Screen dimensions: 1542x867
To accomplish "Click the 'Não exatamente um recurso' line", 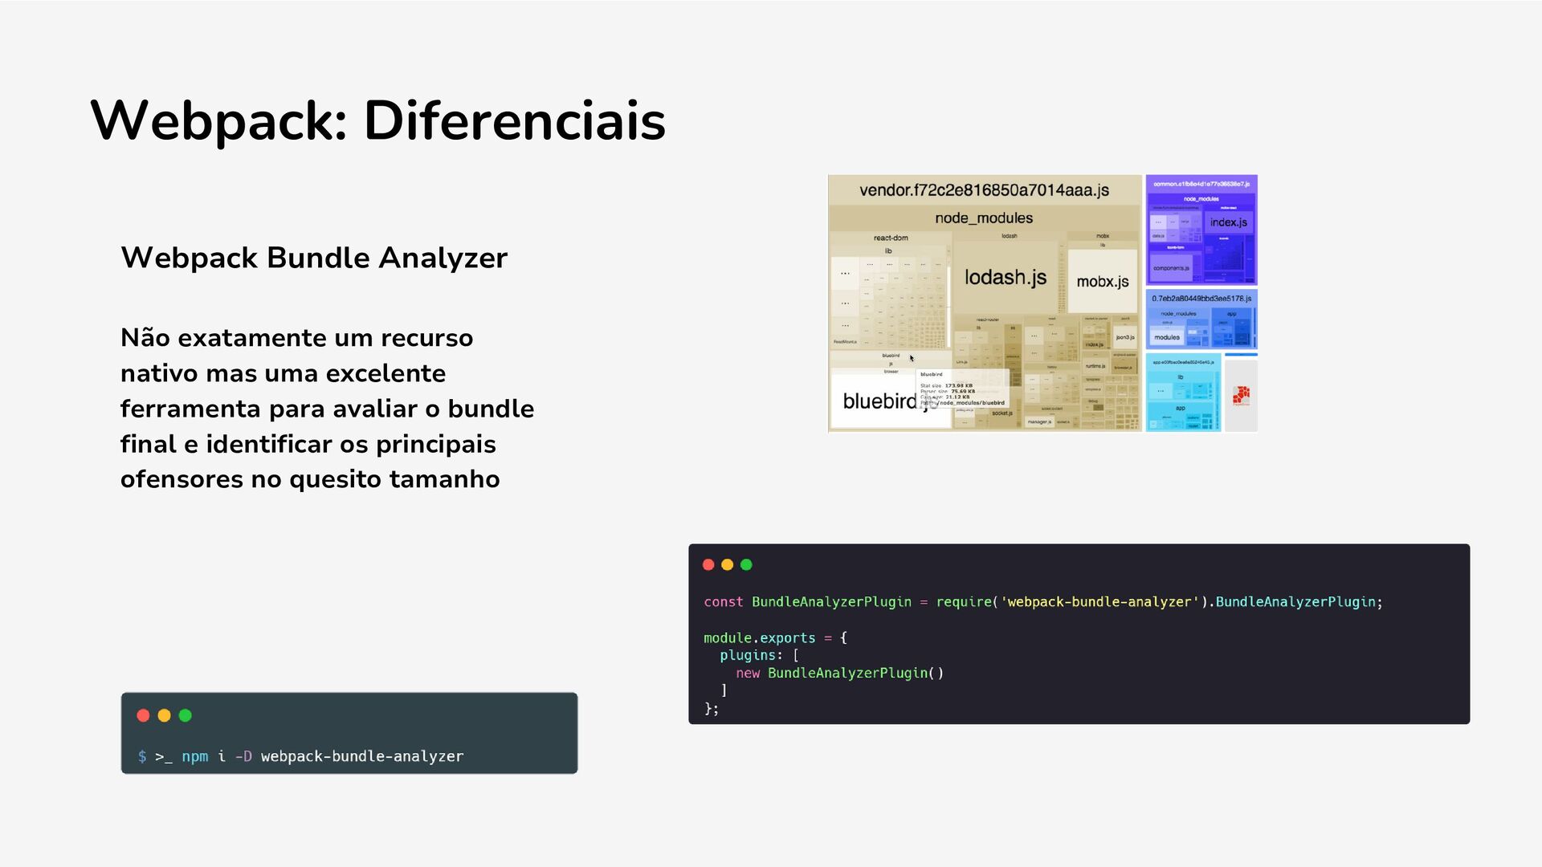I will pos(296,337).
